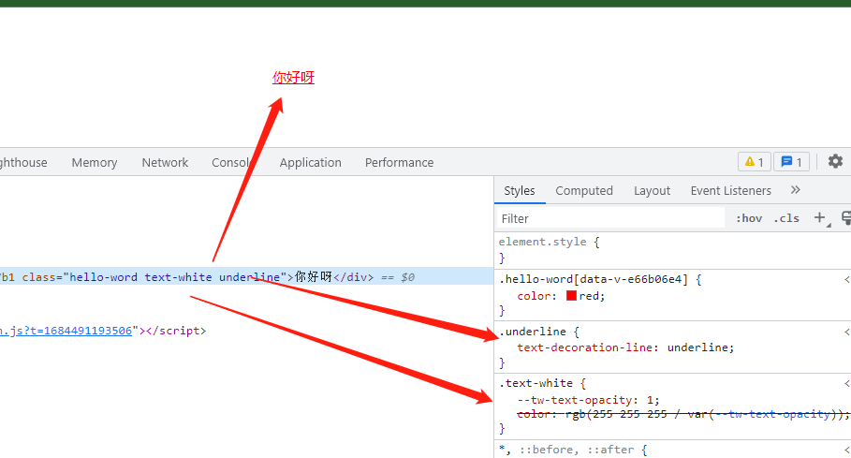Select the Computed tab
This screenshot has width=851, height=458.
click(x=584, y=190)
